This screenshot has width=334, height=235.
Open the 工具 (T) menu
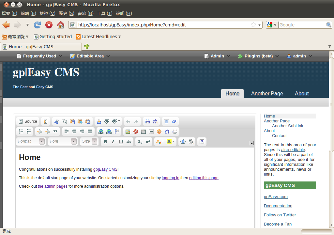(105, 13)
